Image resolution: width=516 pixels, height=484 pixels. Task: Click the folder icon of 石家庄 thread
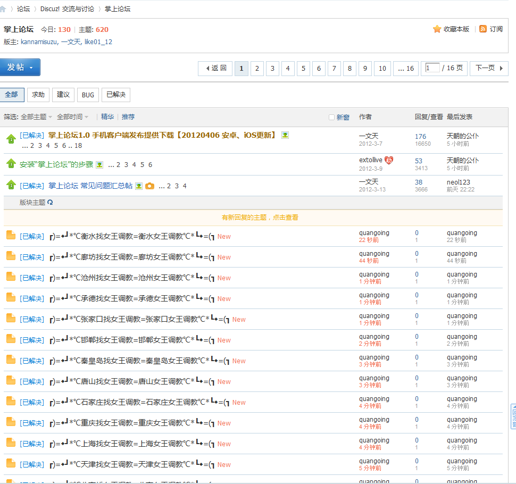pyautogui.click(x=11, y=401)
